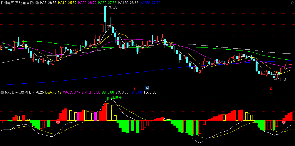Click the 37.33 high price label
The height and width of the screenshot is (146, 295).
click(113, 7)
